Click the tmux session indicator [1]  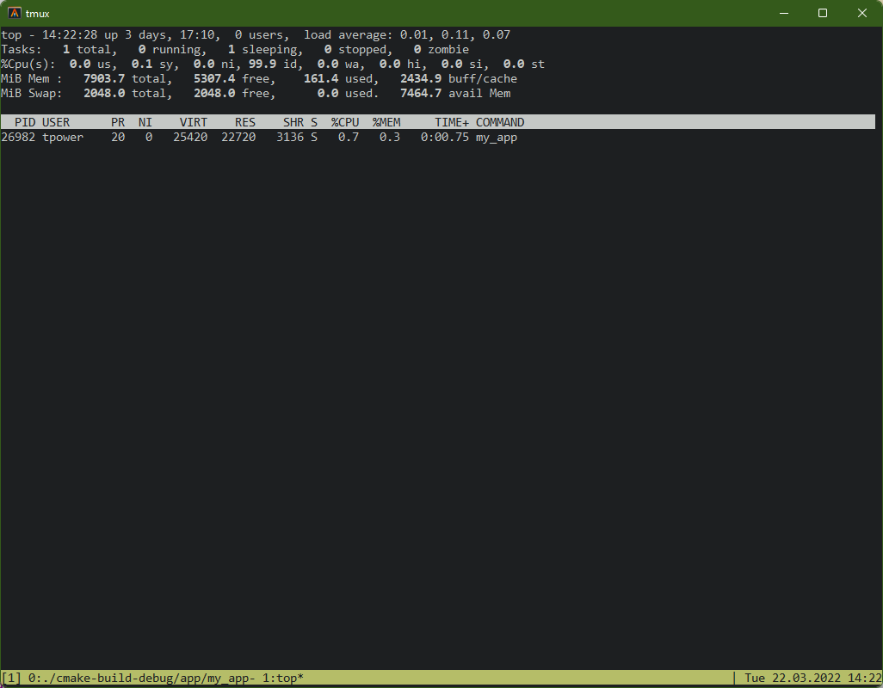tap(12, 679)
